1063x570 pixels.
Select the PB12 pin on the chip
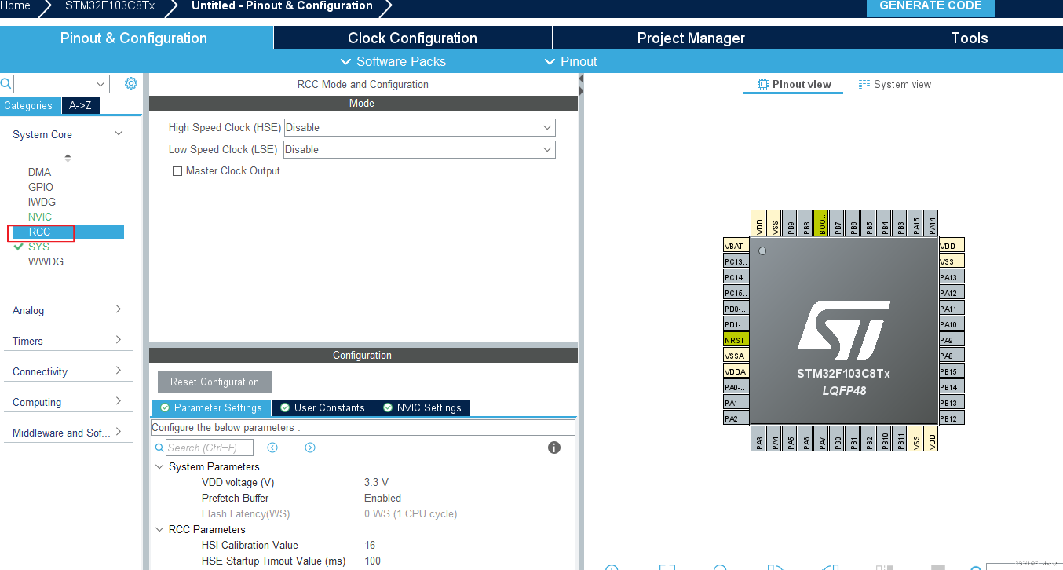[952, 418]
